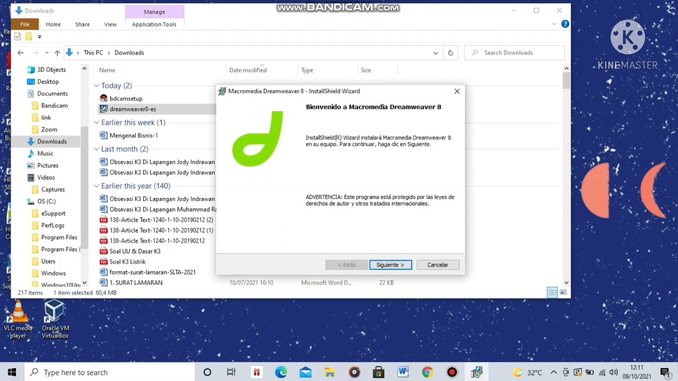Open the Share ribbon tab

coord(82,24)
